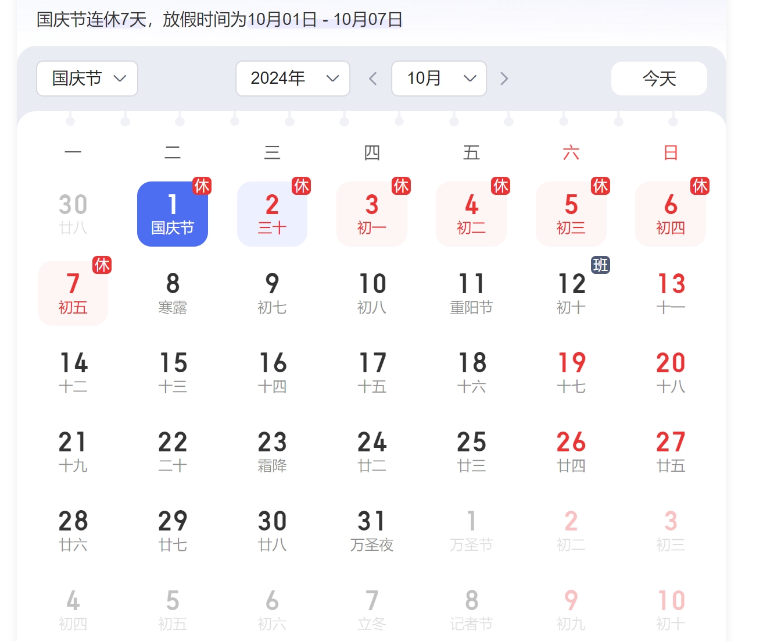
Task: Select November 3 初三 greyed date
Action: [x=671, y=530]
